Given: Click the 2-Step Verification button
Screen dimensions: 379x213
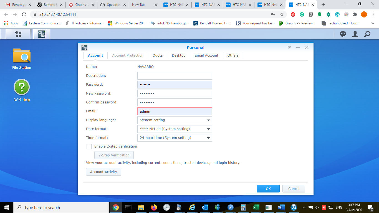Looking at the screenshot, I should 114,155.
